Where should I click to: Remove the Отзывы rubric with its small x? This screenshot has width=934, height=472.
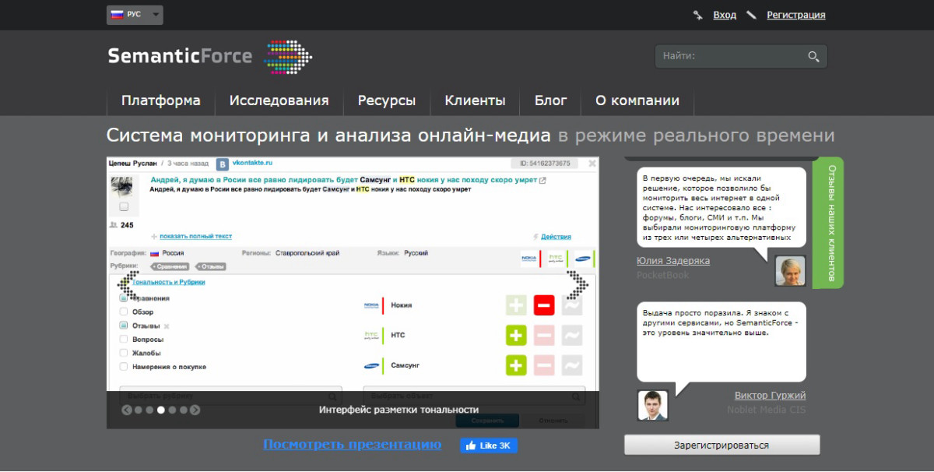tap(166, 326)
